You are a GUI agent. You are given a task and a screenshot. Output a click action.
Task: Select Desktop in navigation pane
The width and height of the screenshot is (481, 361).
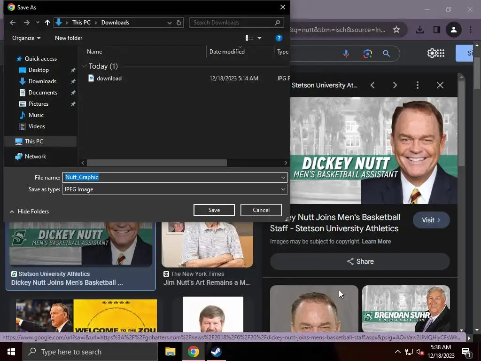click(x=39, y=70)
